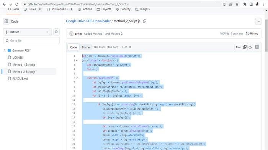The width and height of the screenshot is (268, 150).
Task: Reload the page
Action: point(17,4)
